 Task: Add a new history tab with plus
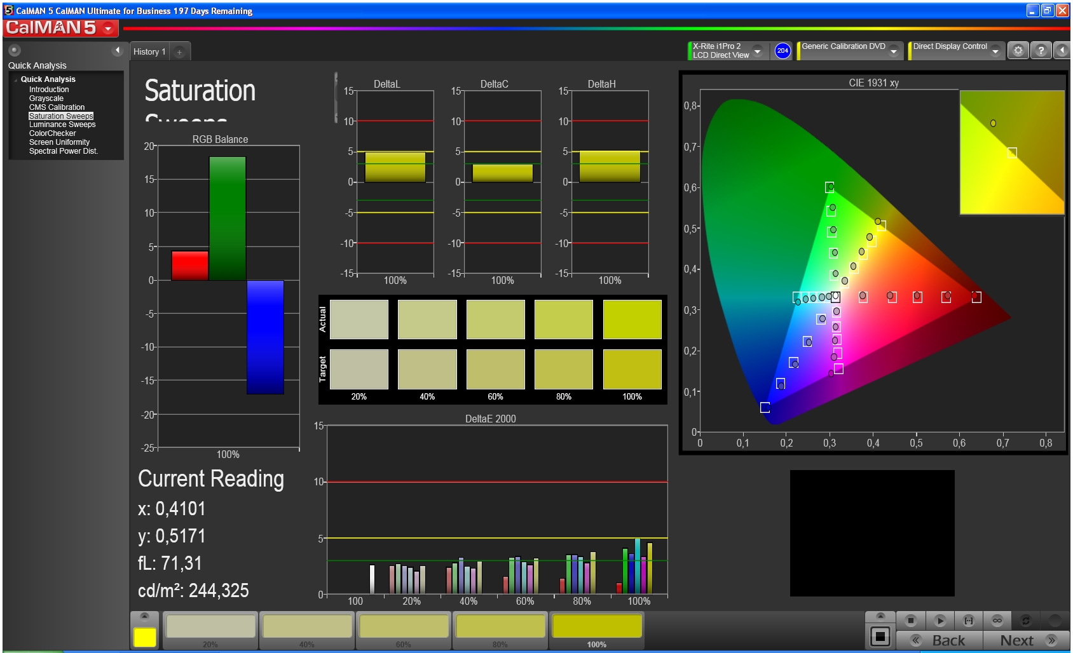(179, 52)
